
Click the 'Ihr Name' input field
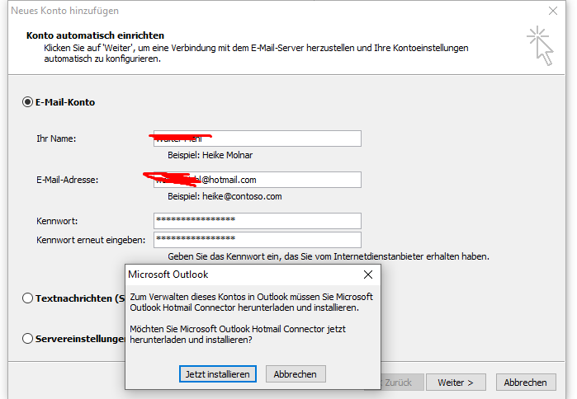[x=258, y=138]
